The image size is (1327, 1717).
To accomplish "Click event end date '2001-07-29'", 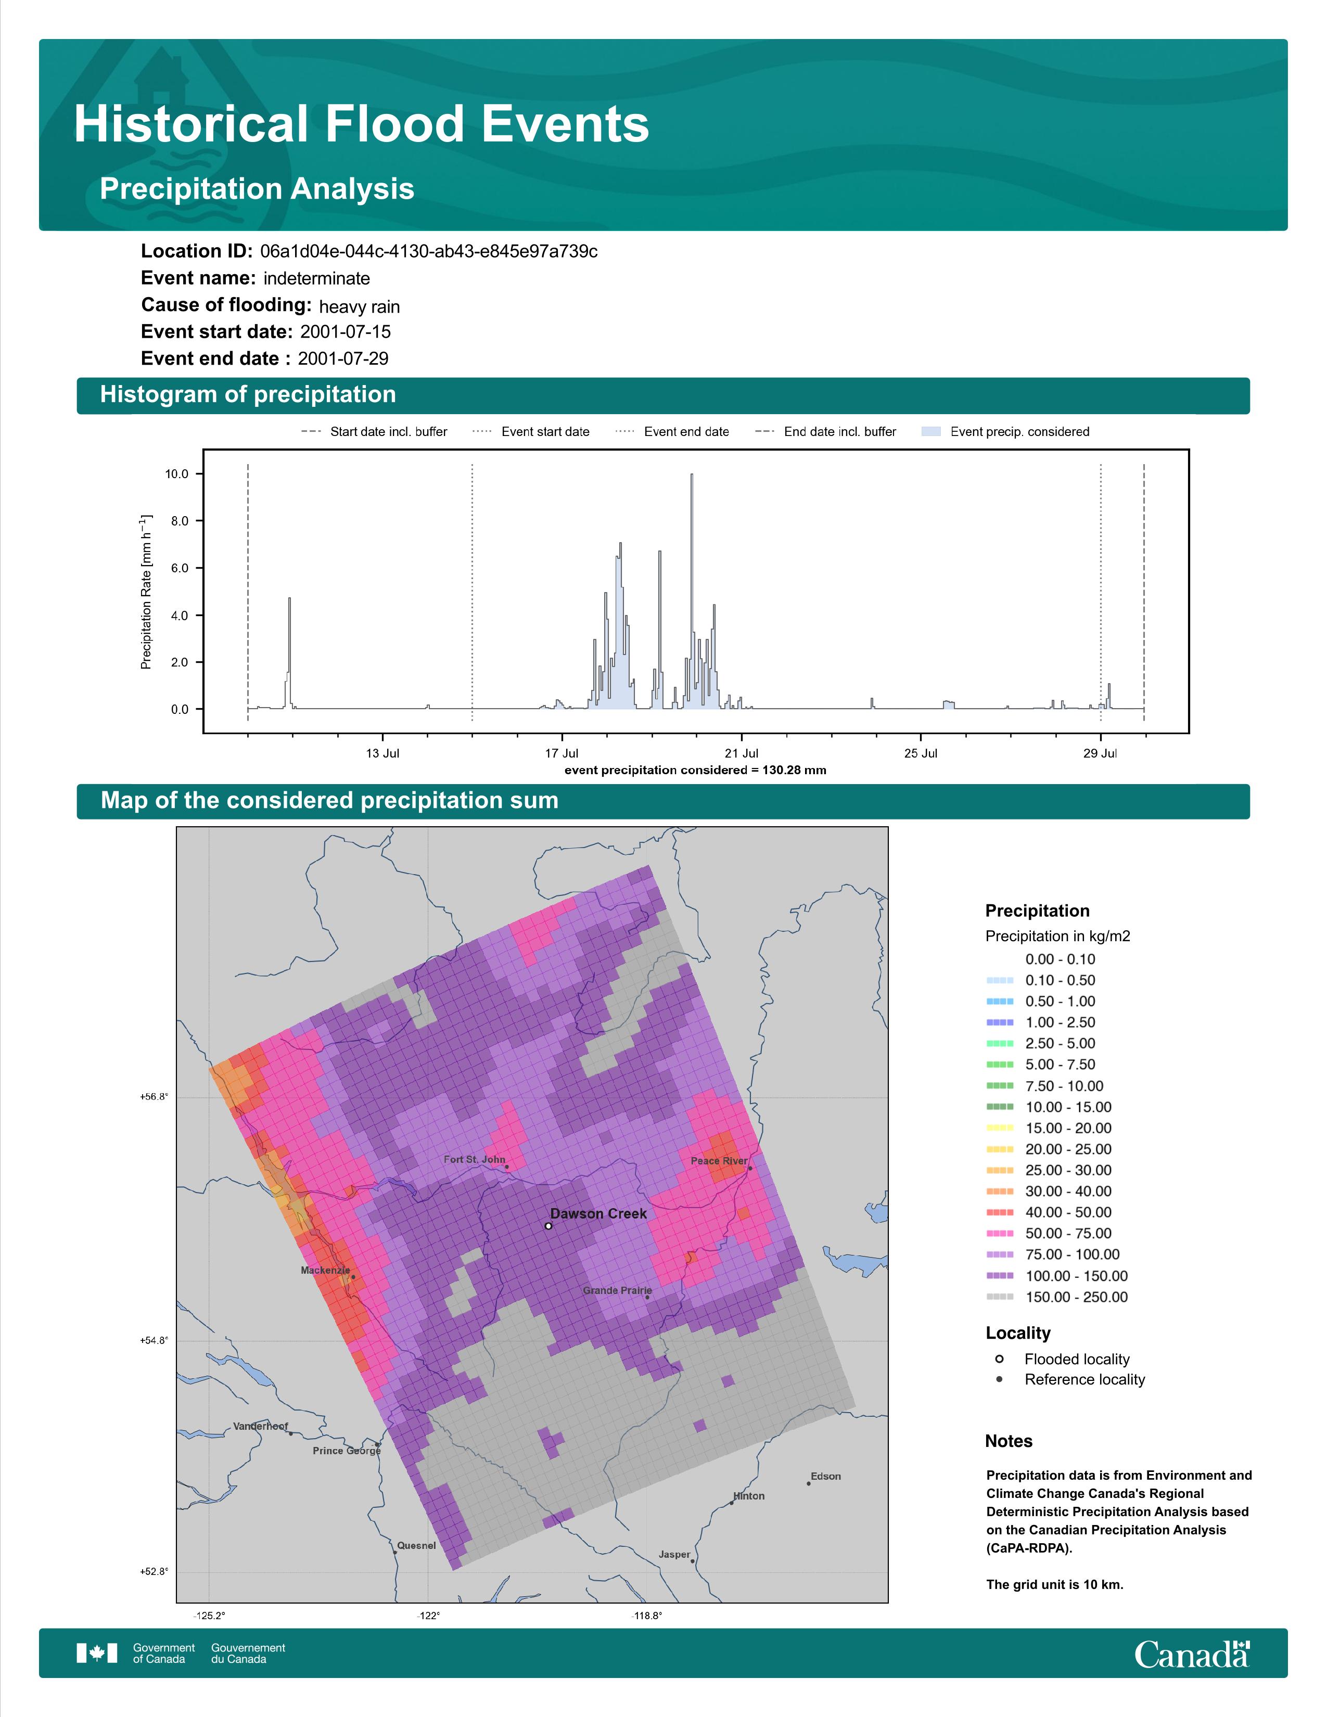I will 343,358.
